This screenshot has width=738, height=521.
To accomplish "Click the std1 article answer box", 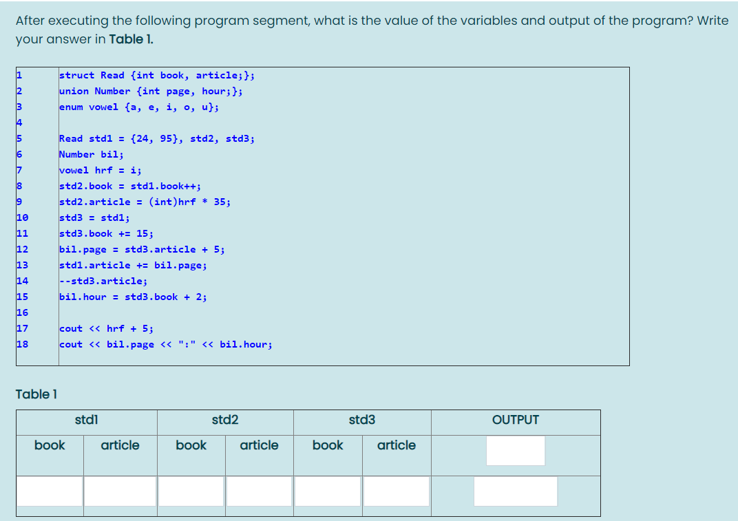I will click(120, 491).
